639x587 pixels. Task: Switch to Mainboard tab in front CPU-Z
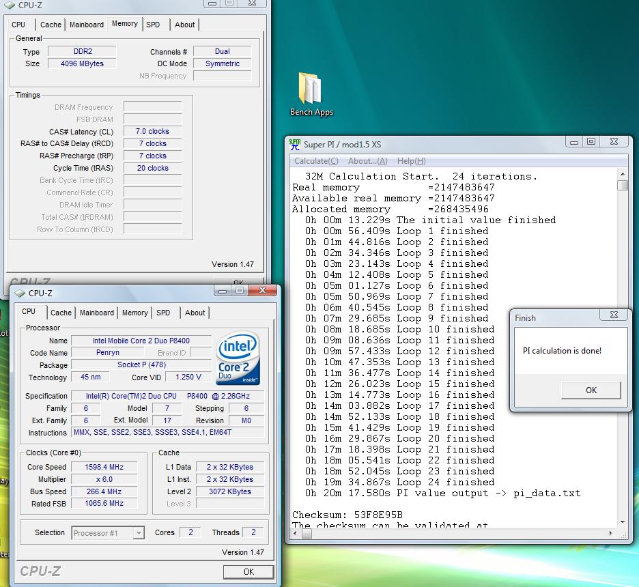[96, 313]
